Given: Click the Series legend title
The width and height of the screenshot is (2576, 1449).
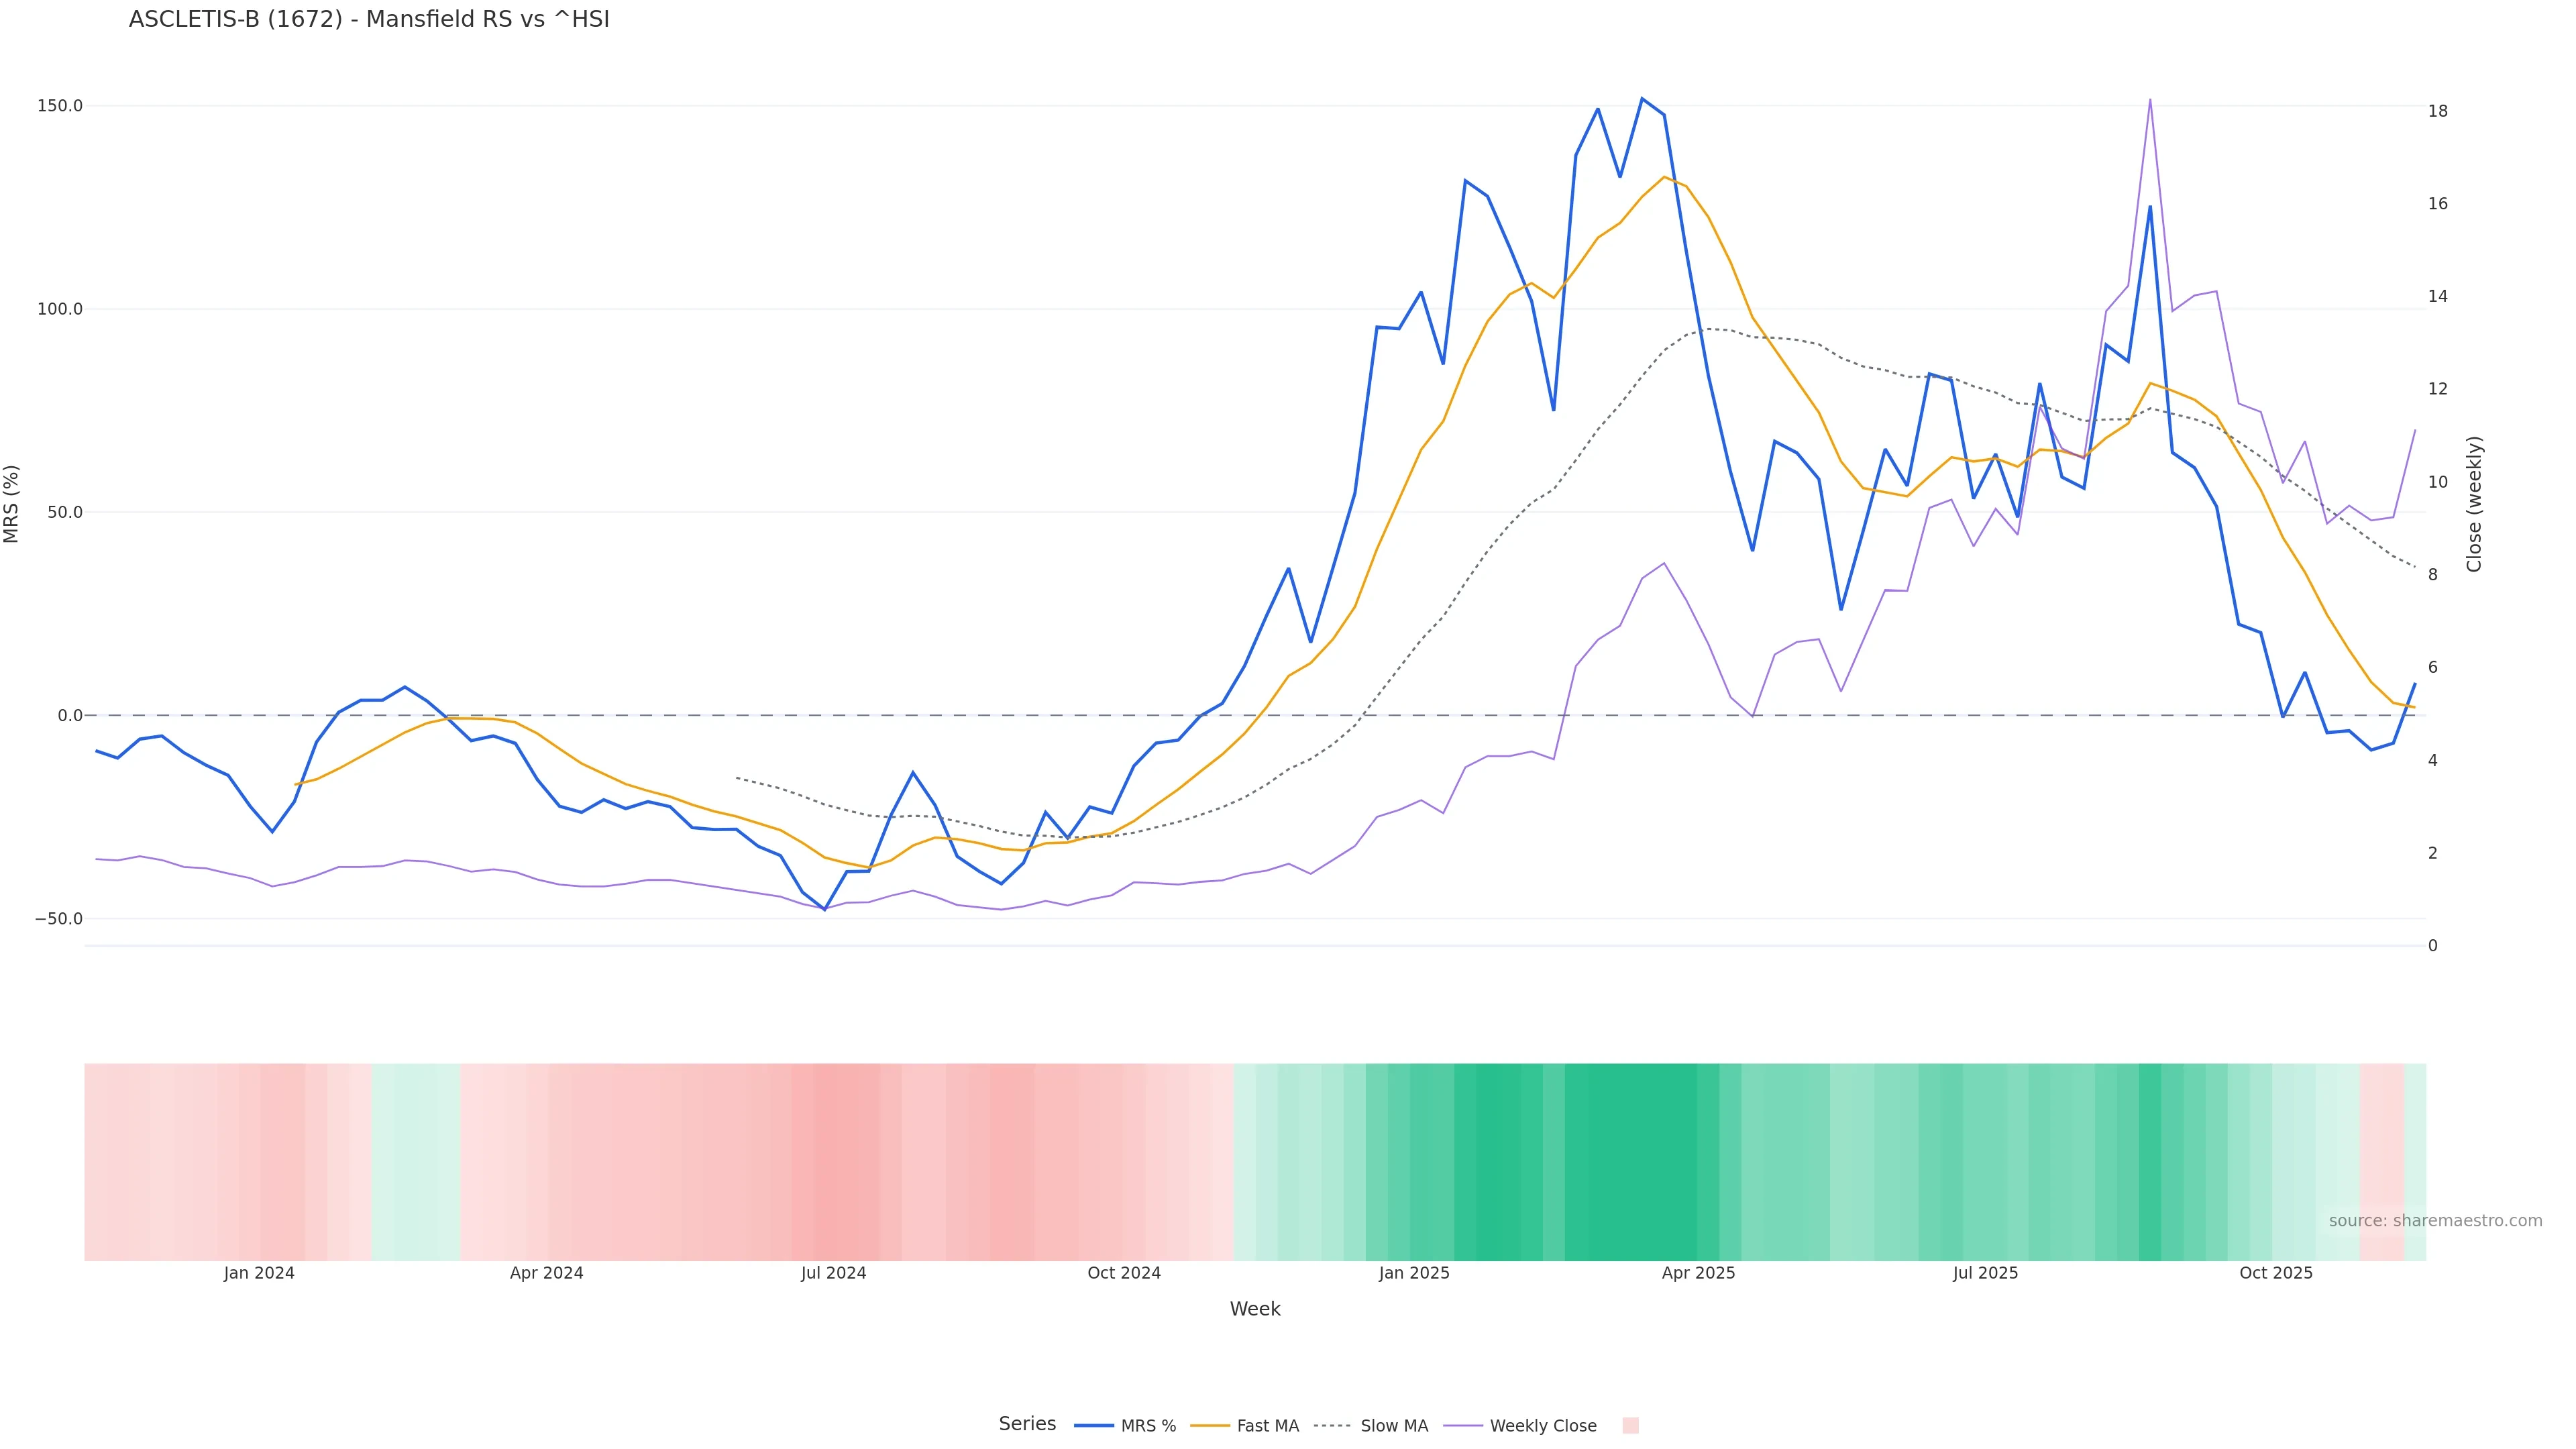Looking at the screenshot, I should click(x=1027, y=1424).
